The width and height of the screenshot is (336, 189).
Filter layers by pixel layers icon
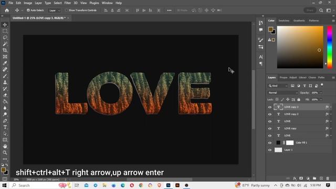pos(292,86)
